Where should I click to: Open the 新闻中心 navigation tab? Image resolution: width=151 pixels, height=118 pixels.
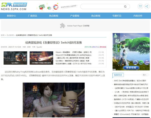pyautogui.click(x=11, y=16)
